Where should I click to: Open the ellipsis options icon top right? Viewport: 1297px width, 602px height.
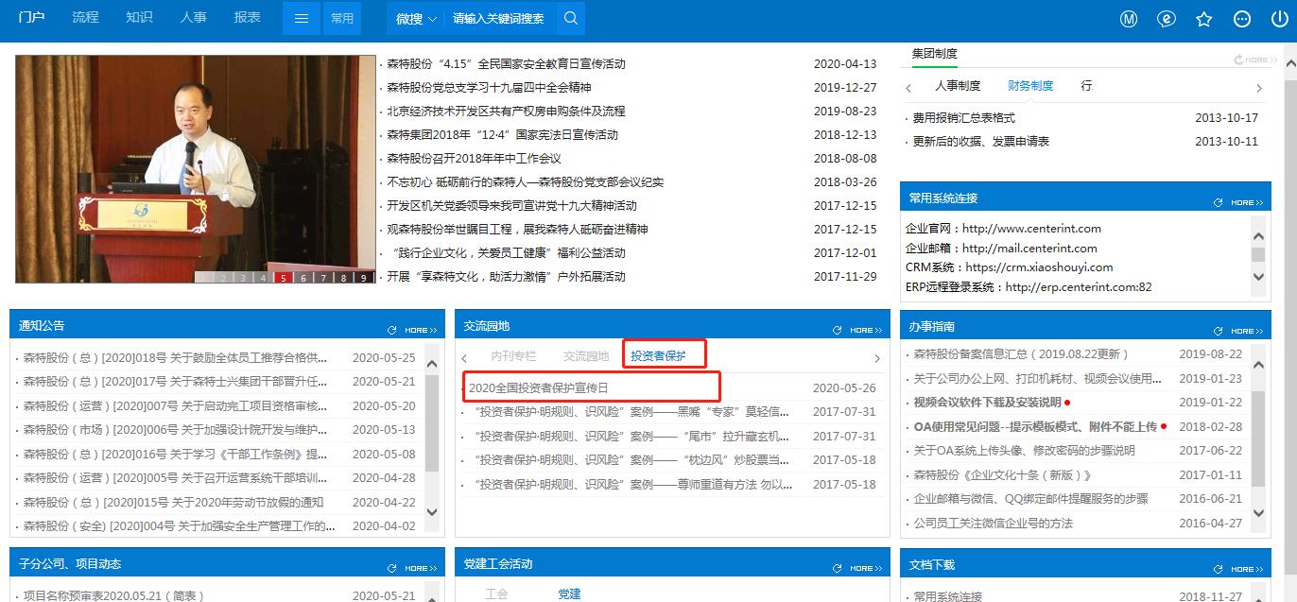1241,18
